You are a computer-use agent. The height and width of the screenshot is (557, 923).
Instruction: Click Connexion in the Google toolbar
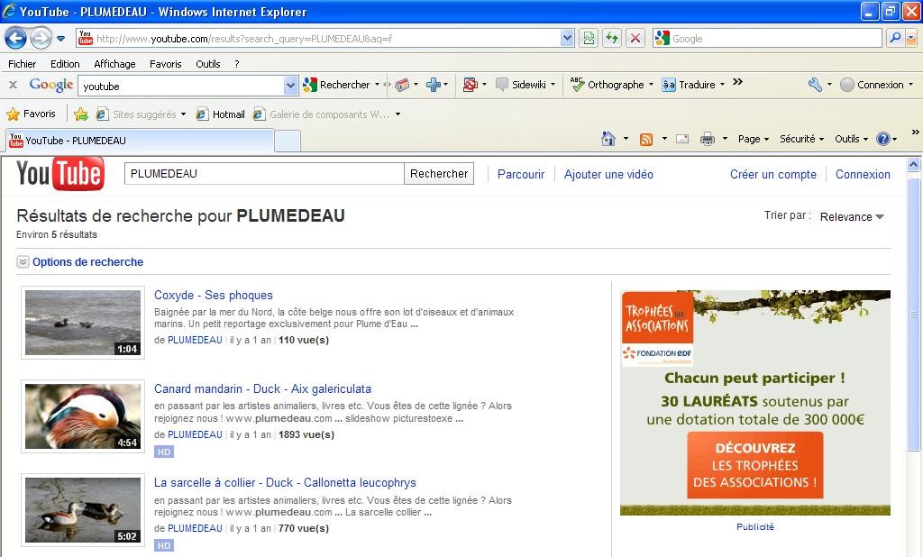point(872,85)
